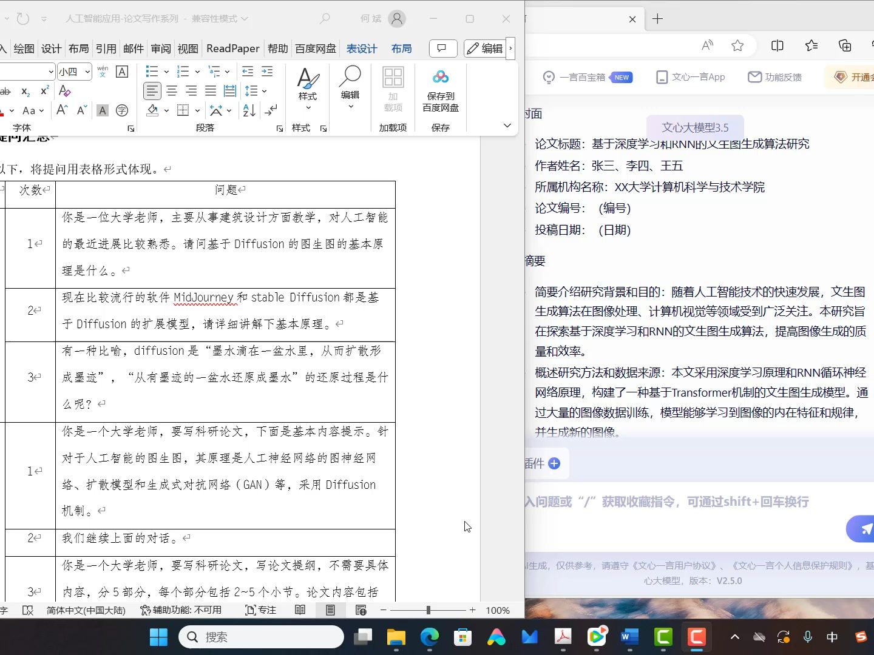
Task: Switch to print layout view
Action: point(330,610)
